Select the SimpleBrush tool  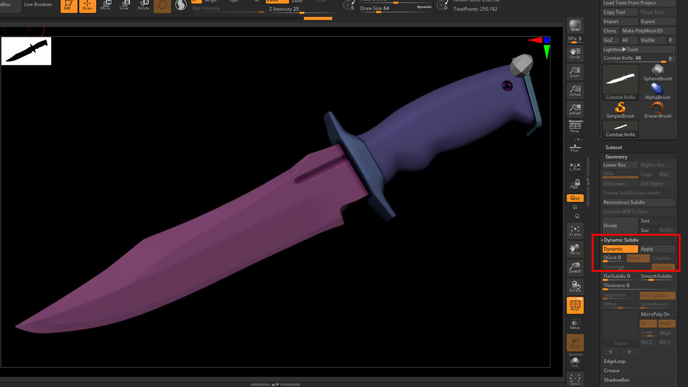click(x=620, y=111)
